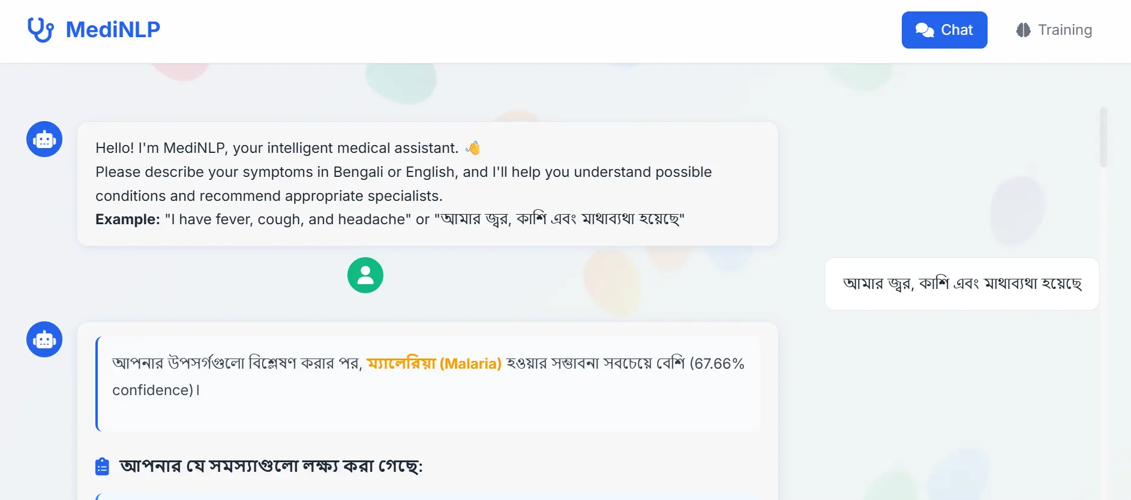The height and width of the screenshot is (500, 1131).
Task: Click the bold "Example:" label
Action: [128, 219]
